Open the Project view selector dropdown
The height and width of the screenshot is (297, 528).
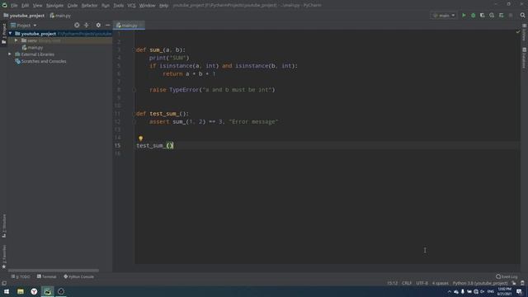click(24, 26)
